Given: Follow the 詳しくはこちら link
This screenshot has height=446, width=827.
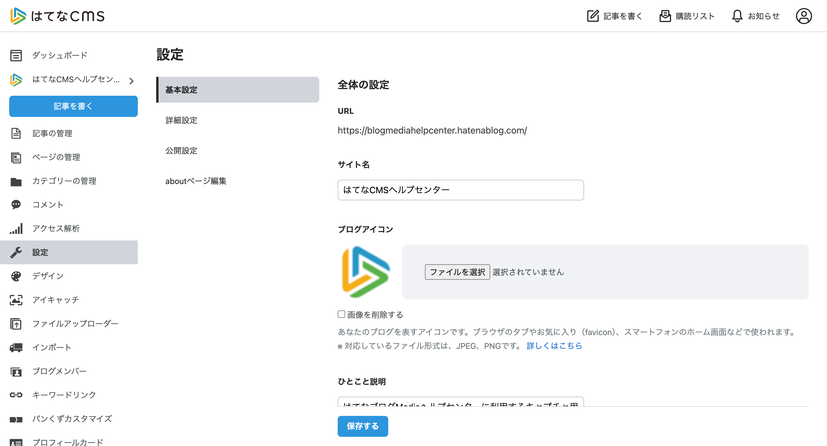Looking at the screenshot, I should pos(554,346).
